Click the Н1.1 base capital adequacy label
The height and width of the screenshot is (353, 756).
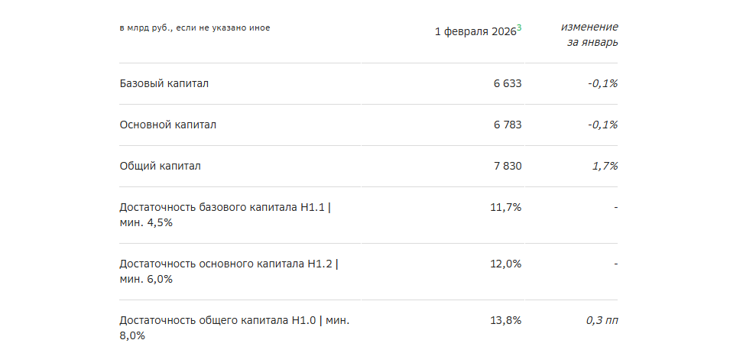(227, 215)
